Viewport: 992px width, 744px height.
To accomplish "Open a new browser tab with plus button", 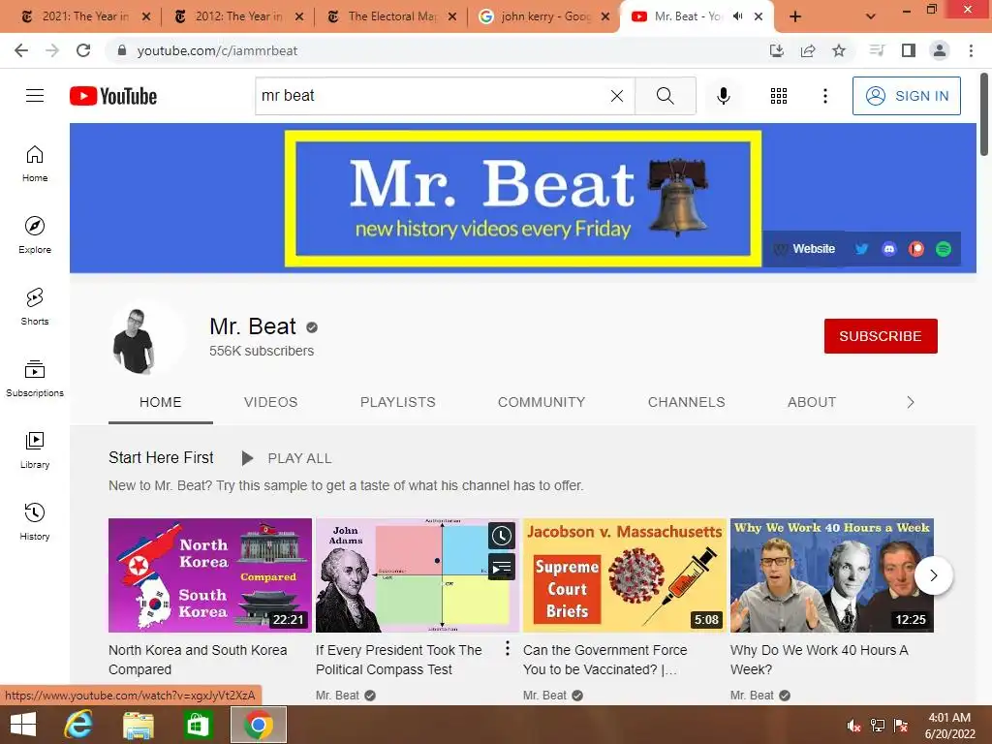I will pyautogui.click(x=795, y=16).
